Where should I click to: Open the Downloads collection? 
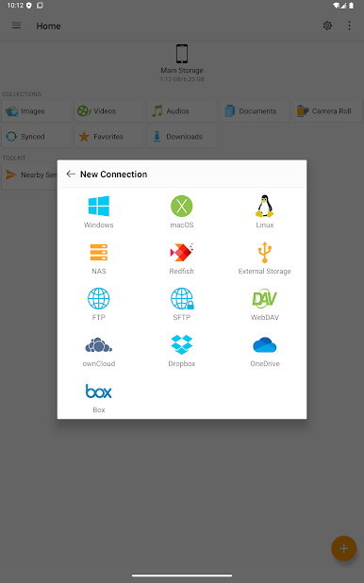182,137
